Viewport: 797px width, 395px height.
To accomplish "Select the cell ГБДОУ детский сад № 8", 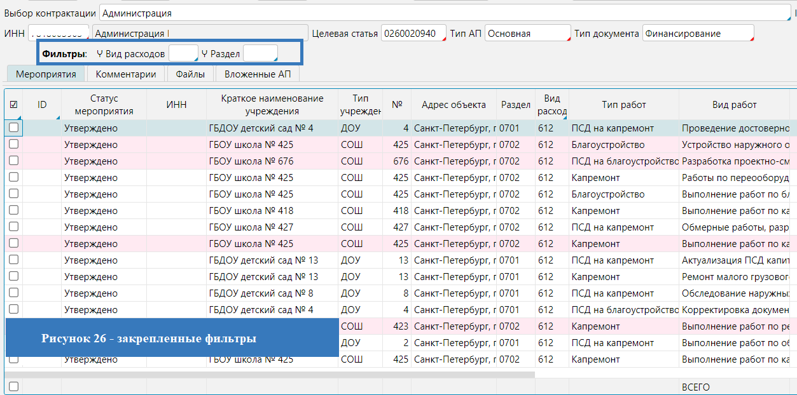I will tap(272, 293).
